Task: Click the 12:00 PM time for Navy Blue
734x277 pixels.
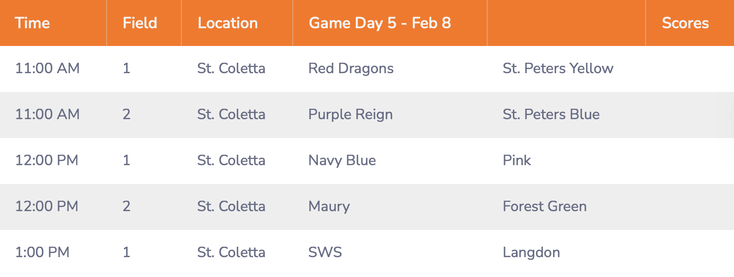Action: pyautogui.click(x=47, y=160)
